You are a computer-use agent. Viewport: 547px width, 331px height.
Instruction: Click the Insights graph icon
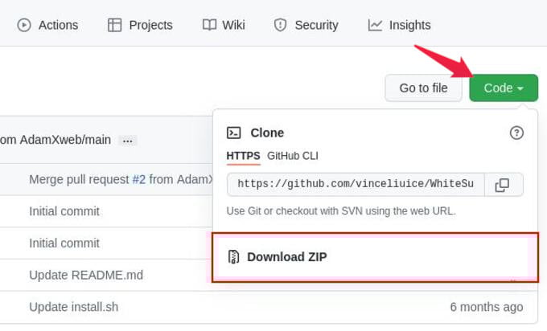[x=375, y=25]
